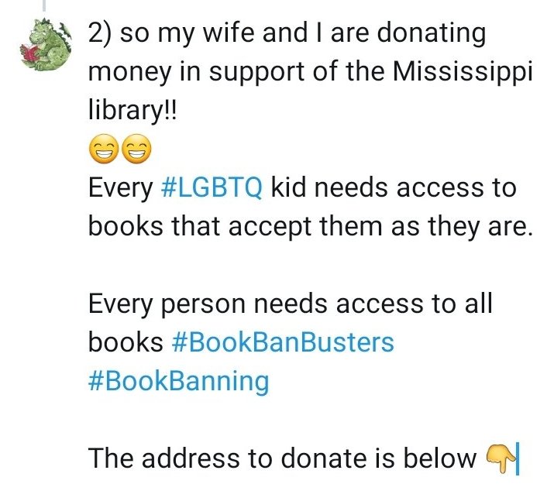The image size is (554, 484).
Task: Click word "books" before #BookBanBusters
Action: (x=126, y=342)
